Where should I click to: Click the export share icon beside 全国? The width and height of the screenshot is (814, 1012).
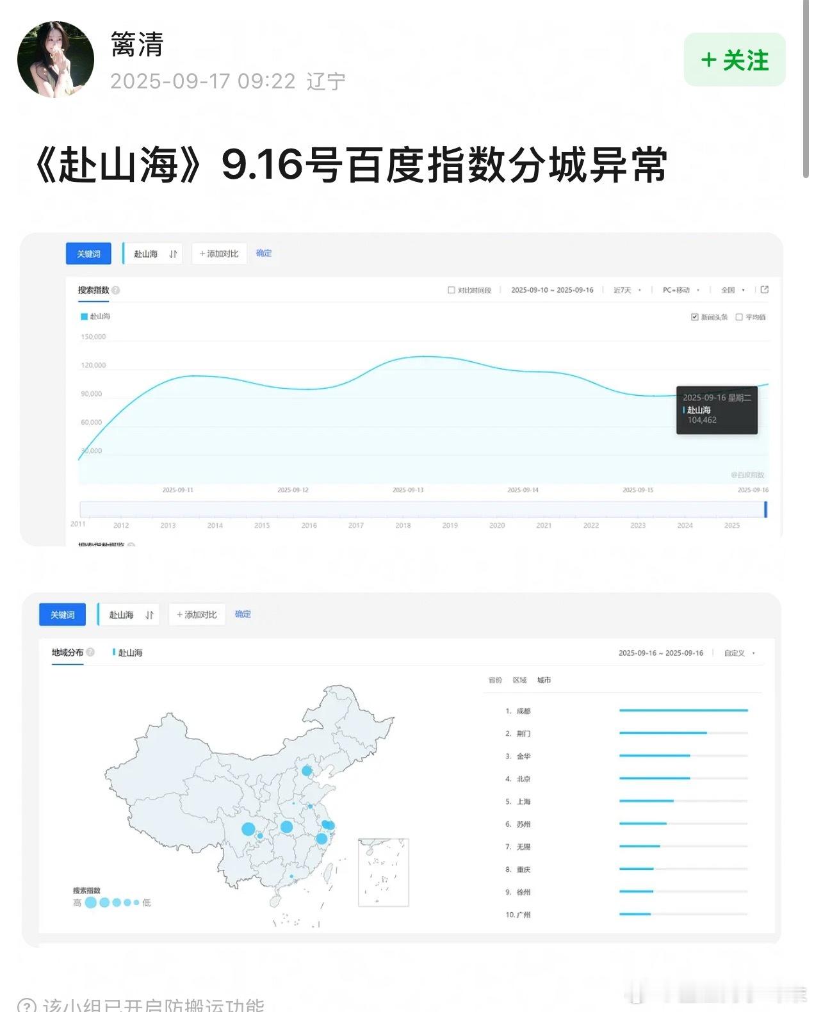click(764, 290)
